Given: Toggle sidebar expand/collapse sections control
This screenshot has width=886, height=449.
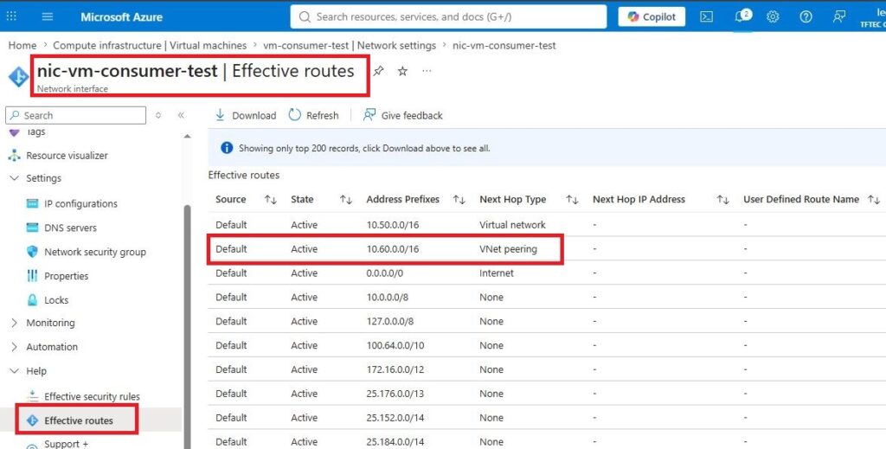Looking at the screenshot, I should [158, 115].
